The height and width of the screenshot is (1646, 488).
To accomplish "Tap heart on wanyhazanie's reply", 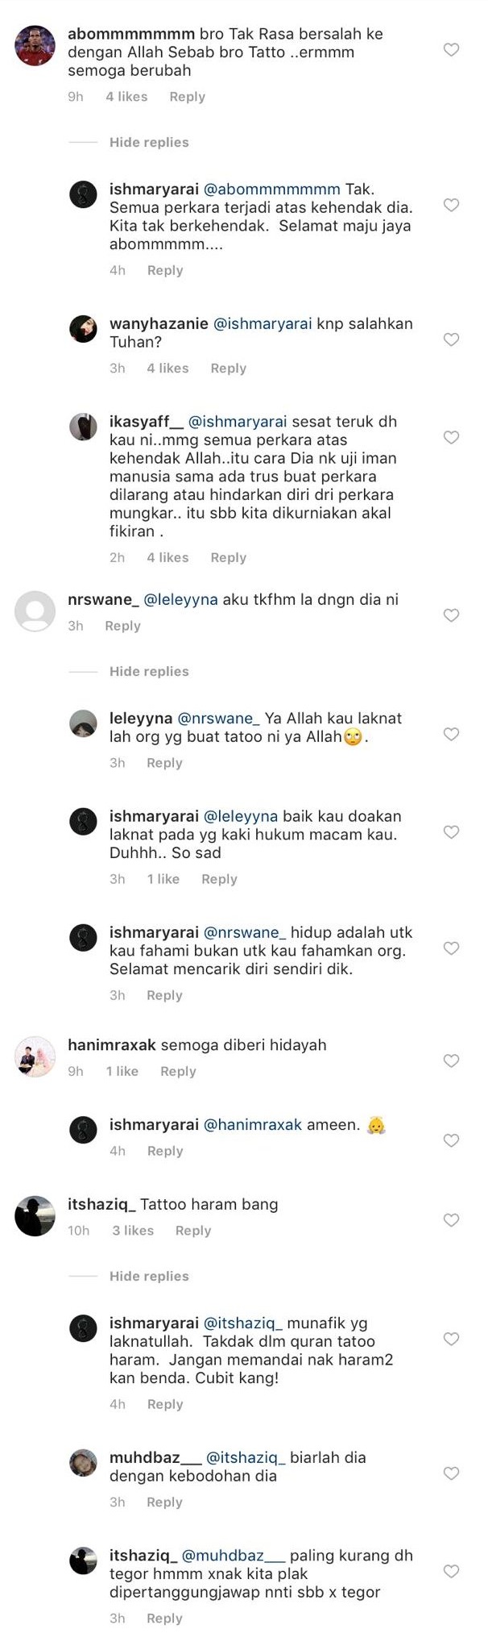I will [452, 340].
